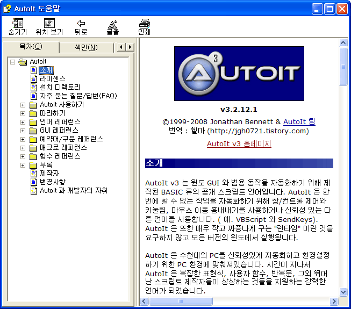Click the 소개 page icon in the tree

click(33, 70)
